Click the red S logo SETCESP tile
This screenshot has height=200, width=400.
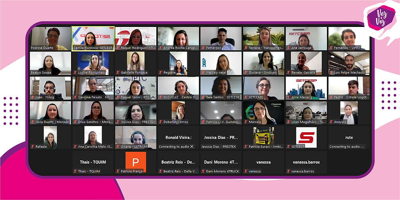[x=306, y=137]
